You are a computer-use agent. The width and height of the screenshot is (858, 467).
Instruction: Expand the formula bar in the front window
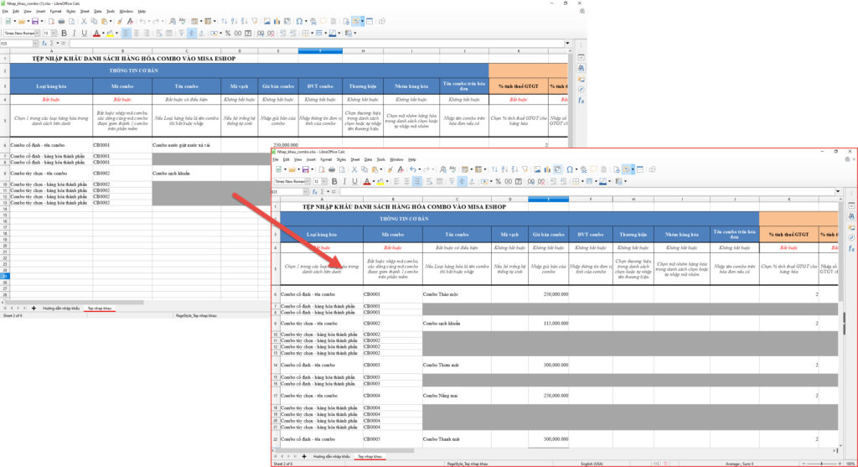[x=839, y=192]
